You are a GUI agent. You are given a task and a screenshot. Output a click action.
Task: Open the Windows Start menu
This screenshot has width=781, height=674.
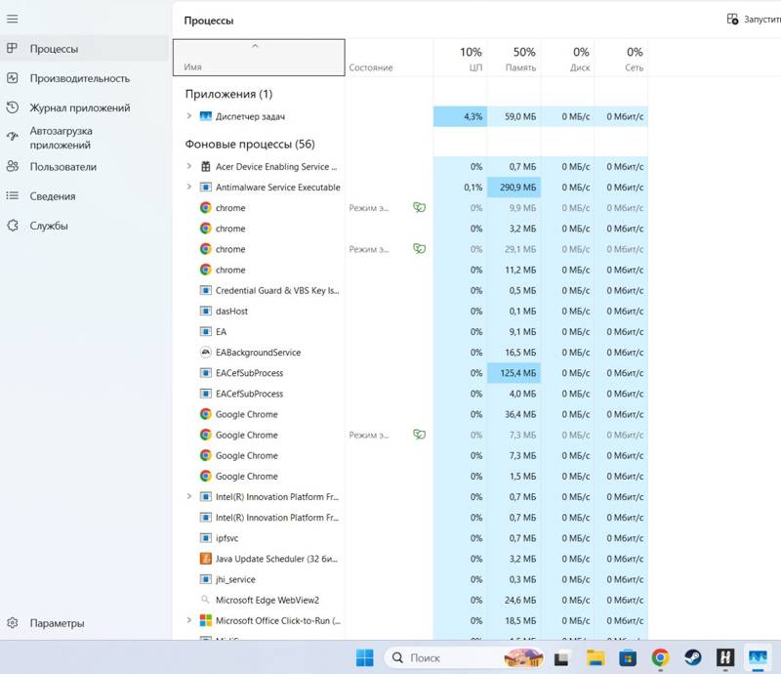364,658
